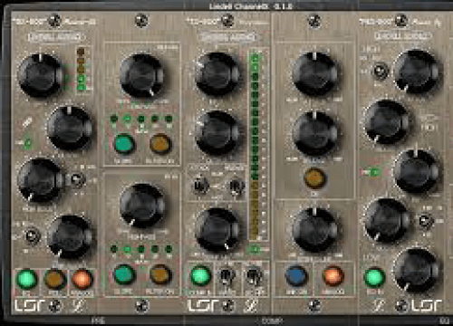Click the large knob in the upper filter panel
Screen dimensions: 453x326
142,76
